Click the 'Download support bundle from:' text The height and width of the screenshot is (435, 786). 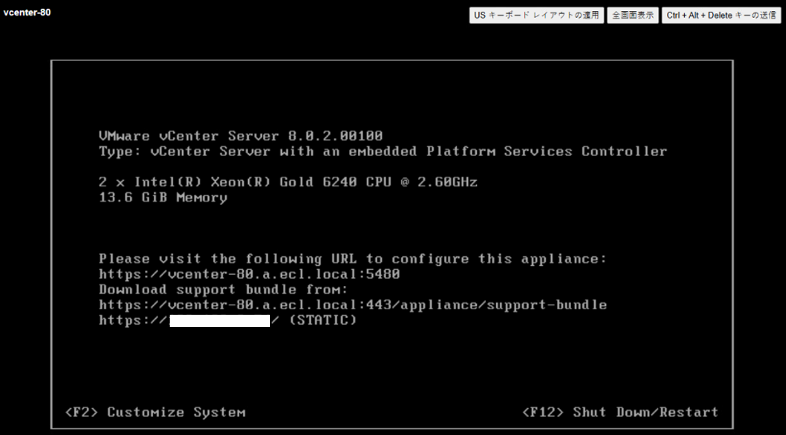[x=223, y=290]
